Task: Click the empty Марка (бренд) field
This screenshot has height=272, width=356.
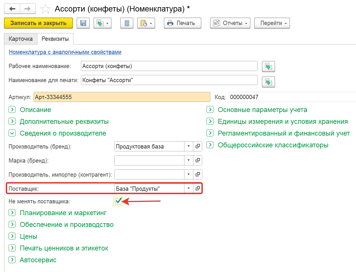Action: pos(149,160)
